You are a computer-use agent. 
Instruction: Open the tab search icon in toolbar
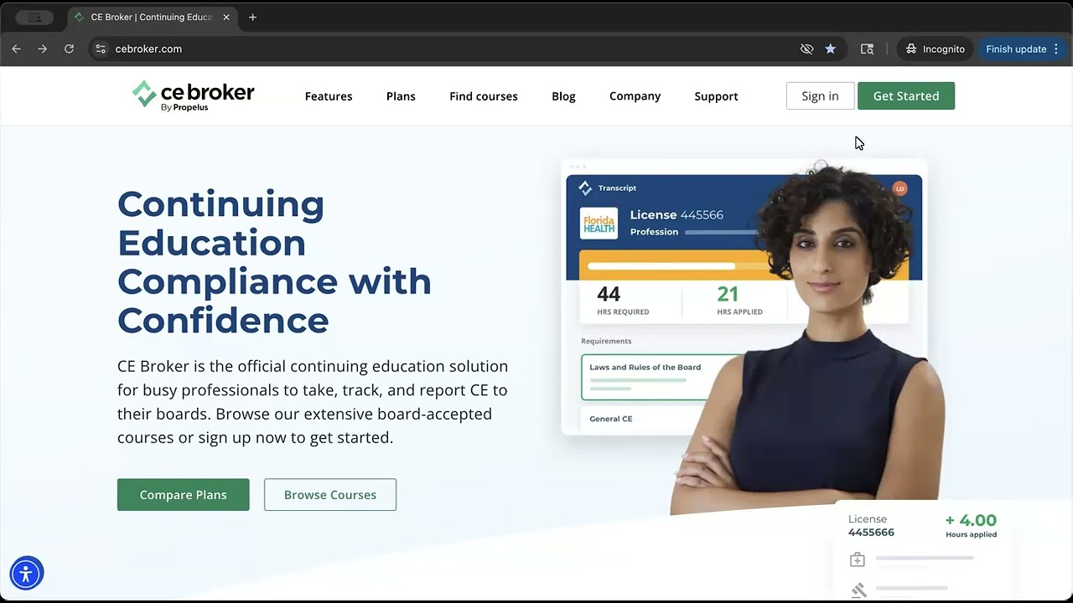[867, 49]
